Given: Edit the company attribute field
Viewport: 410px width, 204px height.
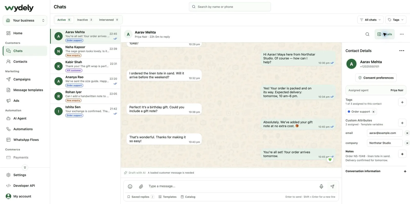Looking at the screenshot, I should point(385,143).
